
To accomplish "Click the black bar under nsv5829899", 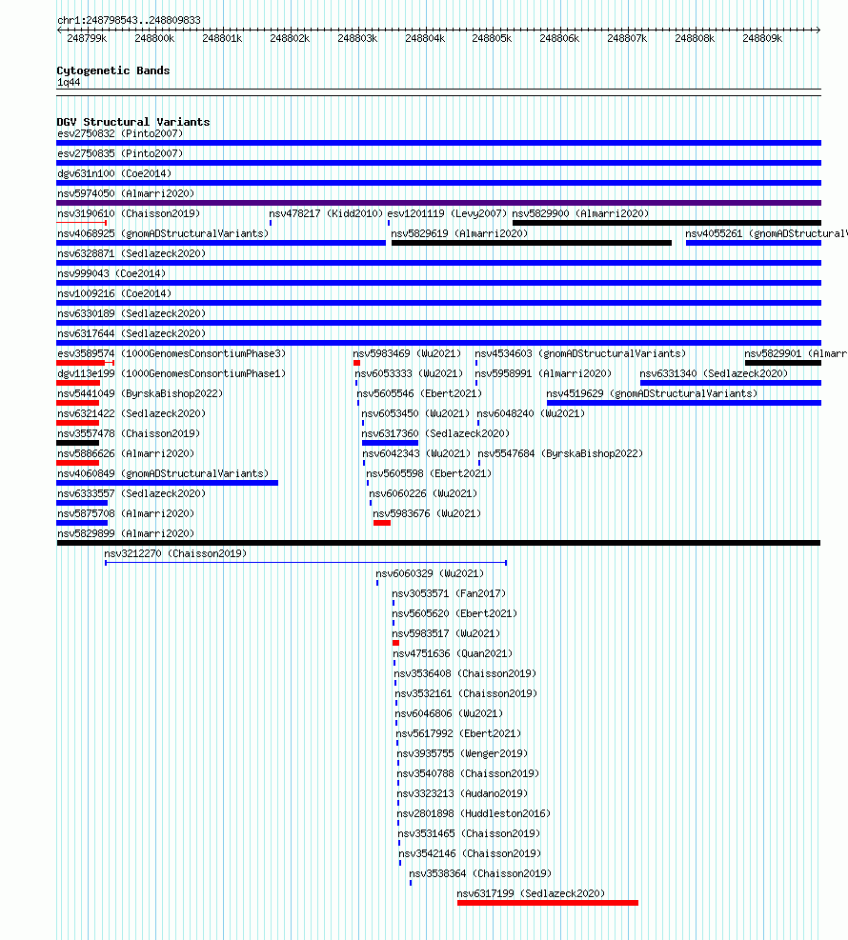I will [438, 543].
